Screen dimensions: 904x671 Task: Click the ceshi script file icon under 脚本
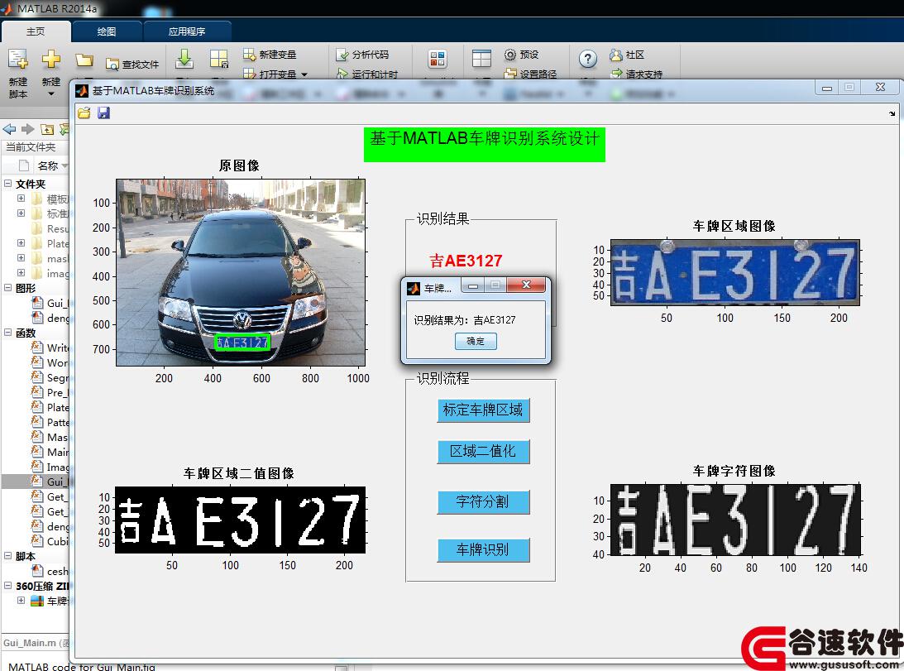pyautogui.click(x=37, y=571)
